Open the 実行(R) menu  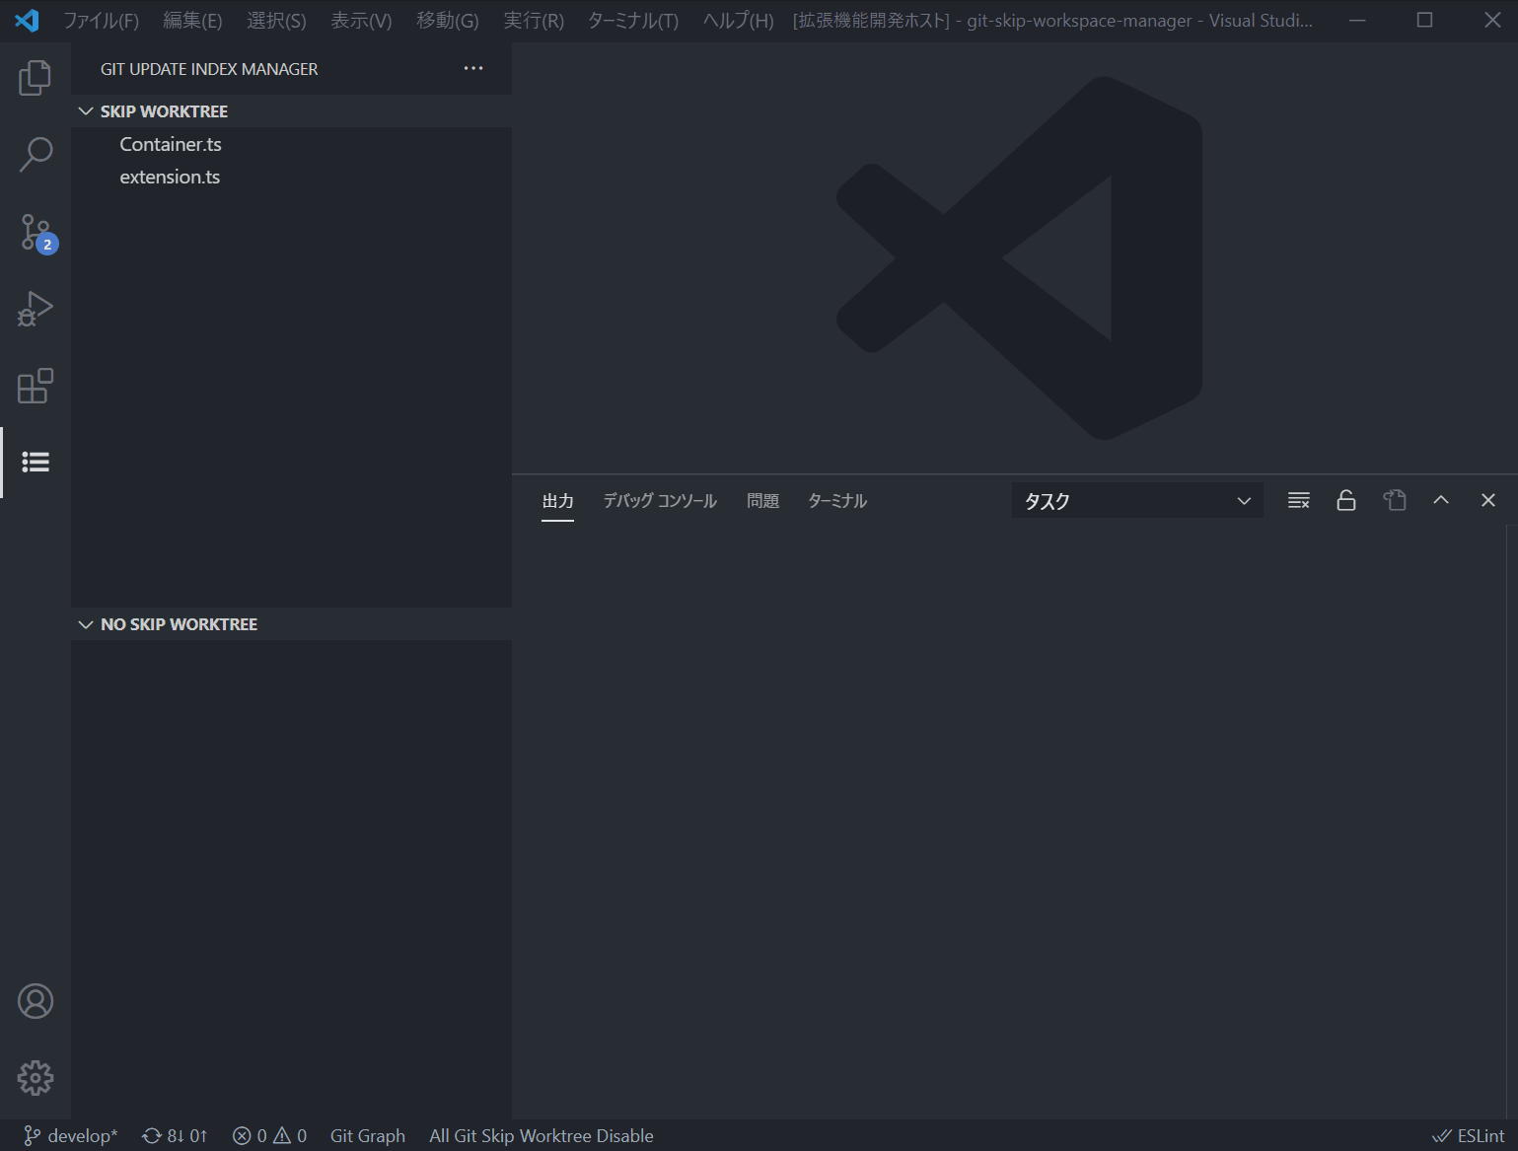tap(534, 21)
